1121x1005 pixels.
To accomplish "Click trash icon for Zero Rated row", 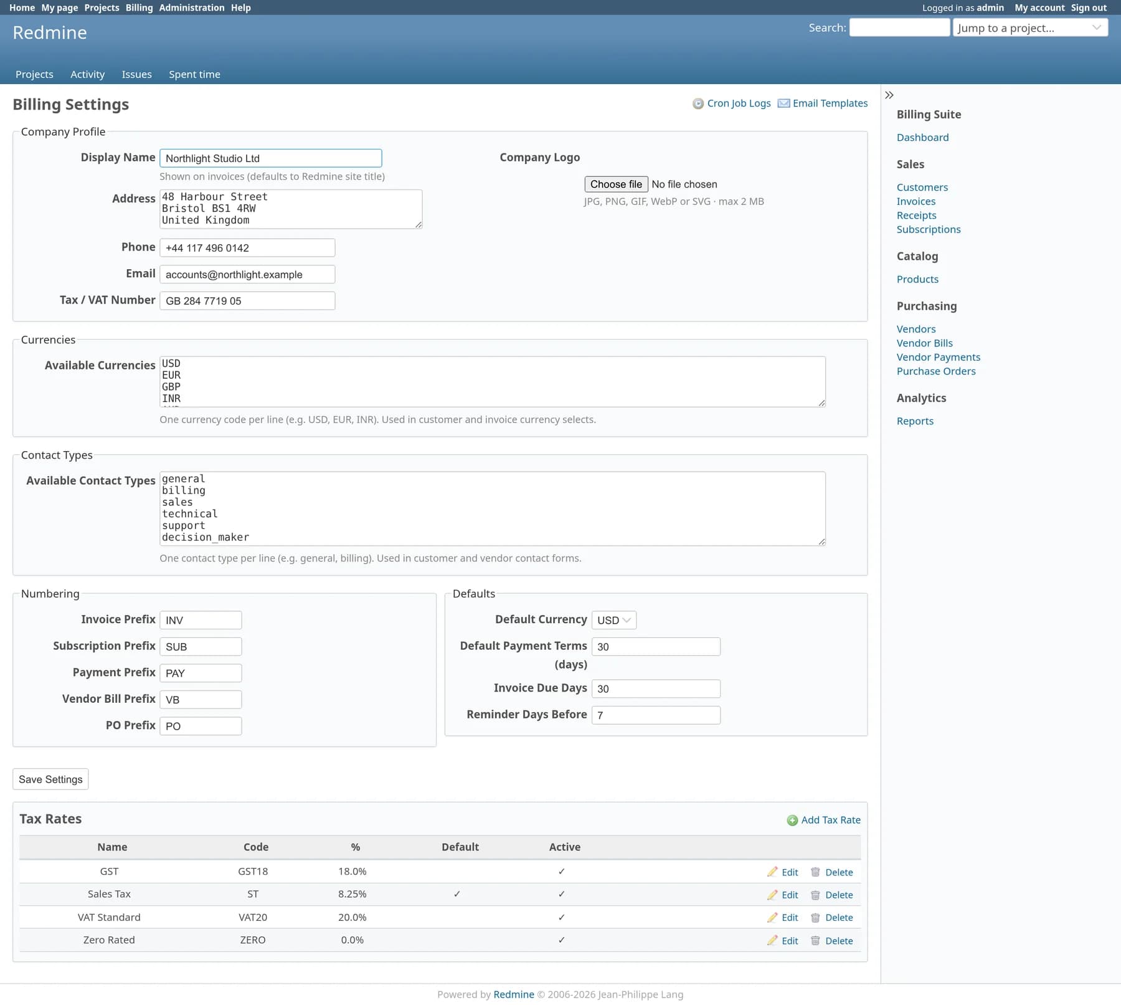I will click(x=815, y=941).
